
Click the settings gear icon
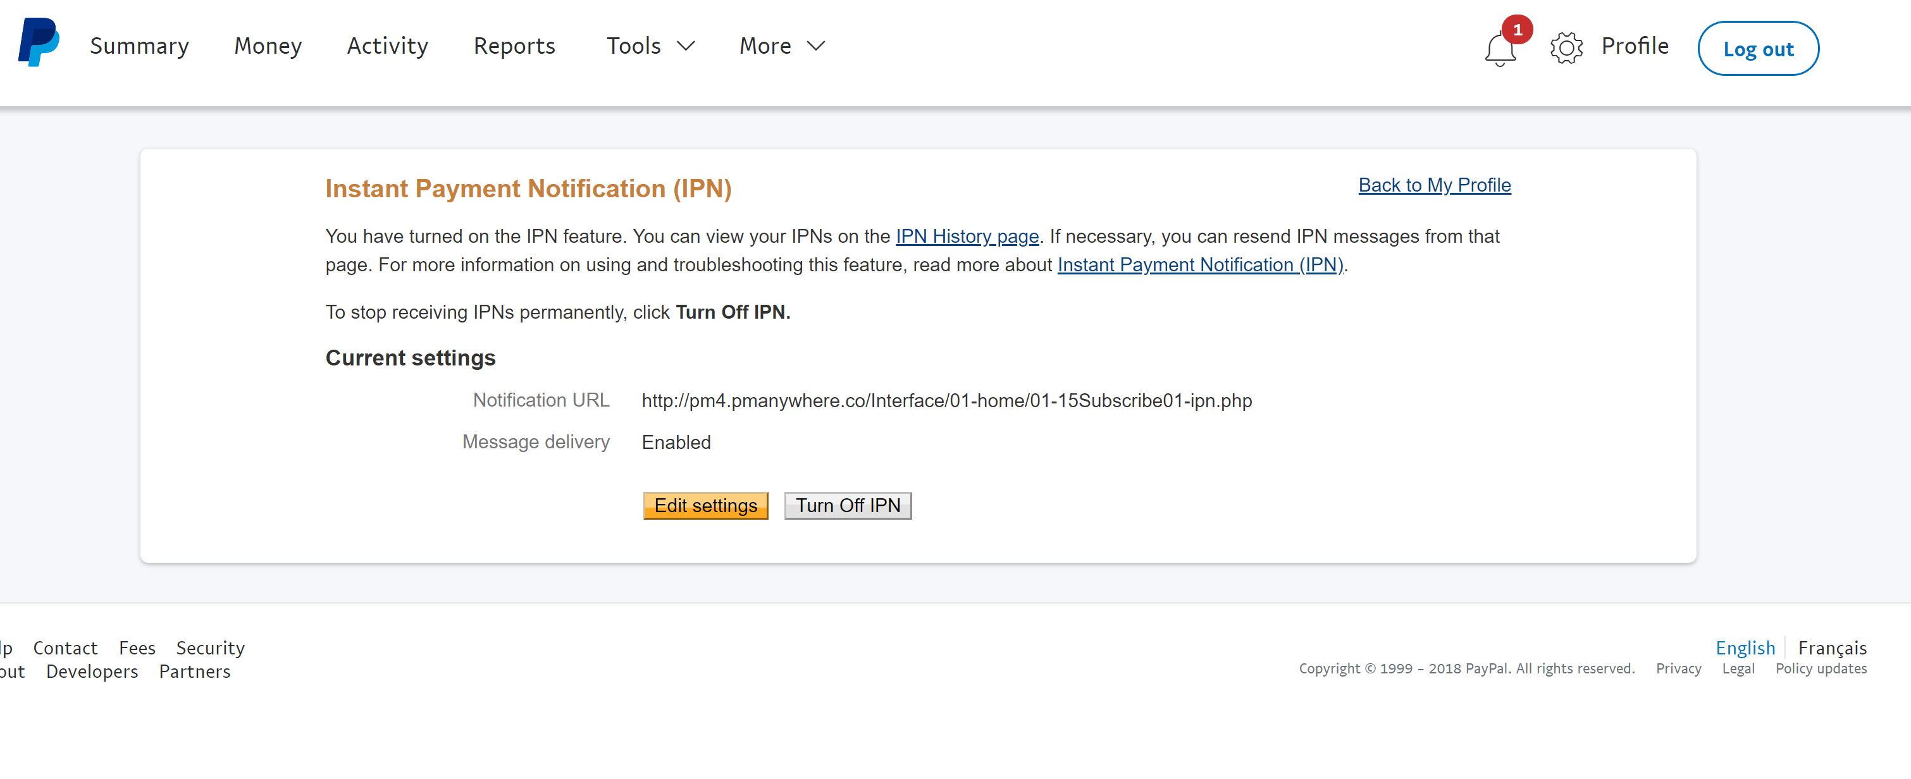(1565, 48)
